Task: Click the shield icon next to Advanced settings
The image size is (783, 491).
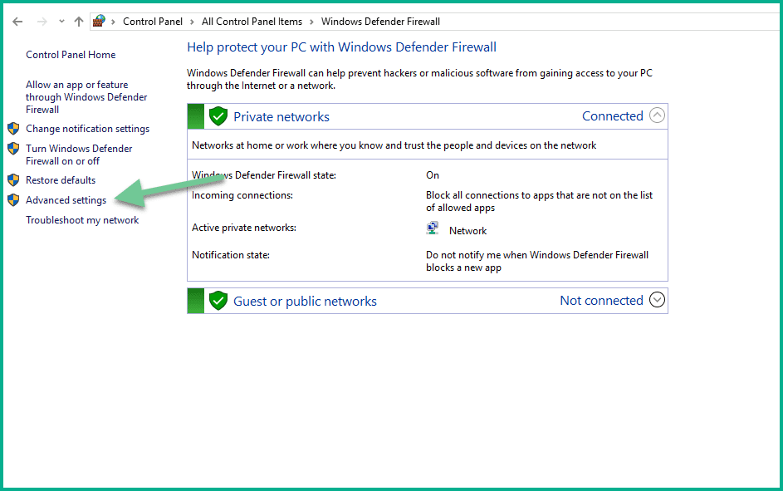Action: 13,200
